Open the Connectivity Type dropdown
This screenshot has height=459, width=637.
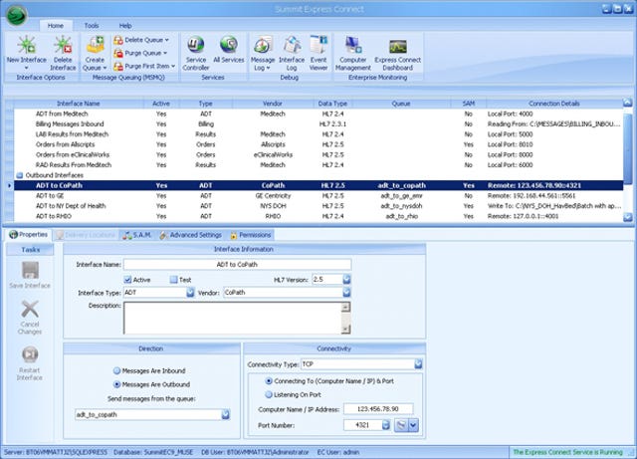tap(418, 364)
